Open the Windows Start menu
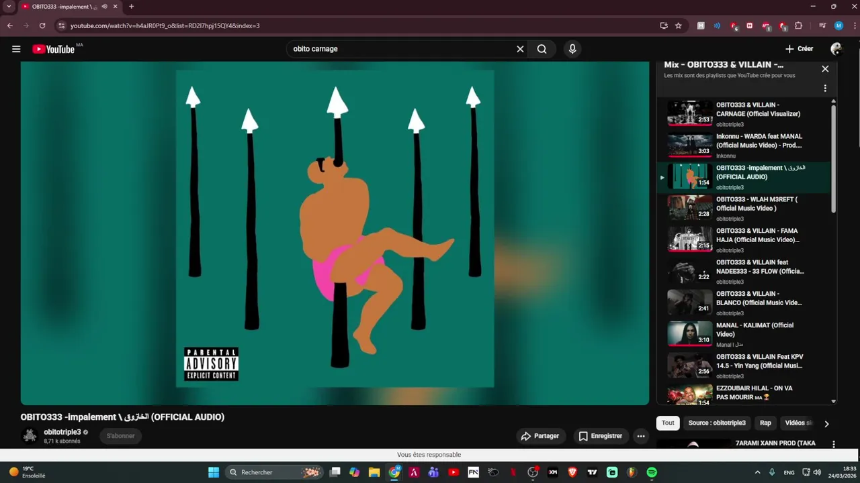Viewport: 860px width, 483px height. [214, 472]
